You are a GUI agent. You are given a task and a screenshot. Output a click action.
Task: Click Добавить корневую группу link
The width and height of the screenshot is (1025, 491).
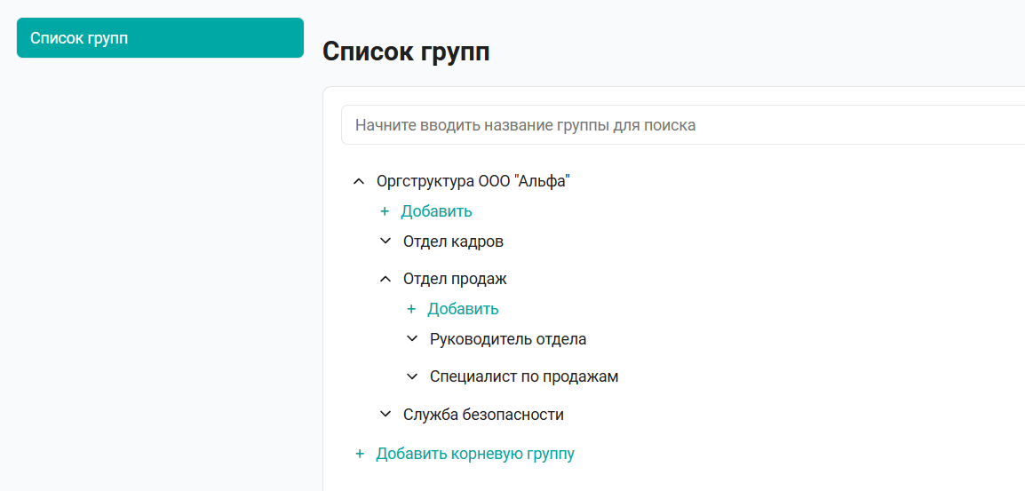[475, 454]
